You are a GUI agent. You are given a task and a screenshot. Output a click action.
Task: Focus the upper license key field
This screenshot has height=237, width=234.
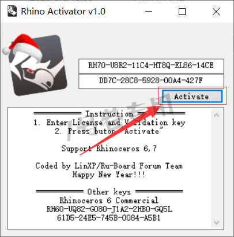[151, 66]
